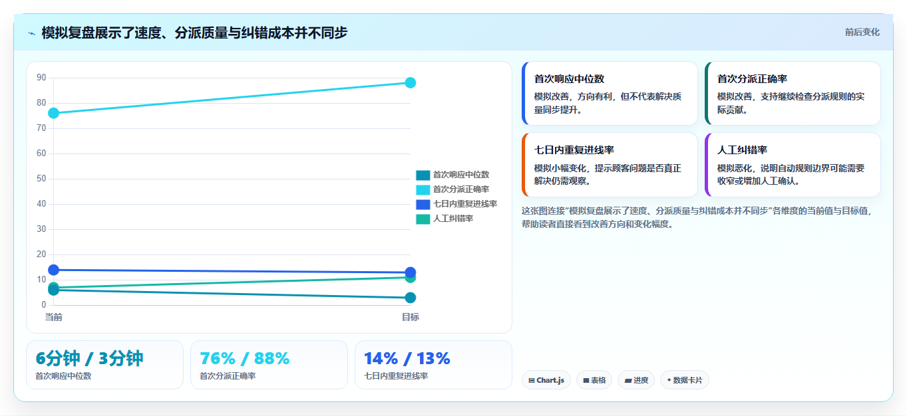The image size is (907, 416).
Task: Click the 前后变化 label in the header
Action: [862, 32]
